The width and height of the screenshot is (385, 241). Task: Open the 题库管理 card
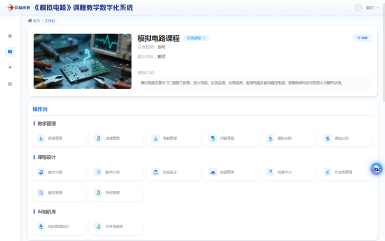[x=59, y=193]
